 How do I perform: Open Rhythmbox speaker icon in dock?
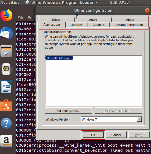6,69
